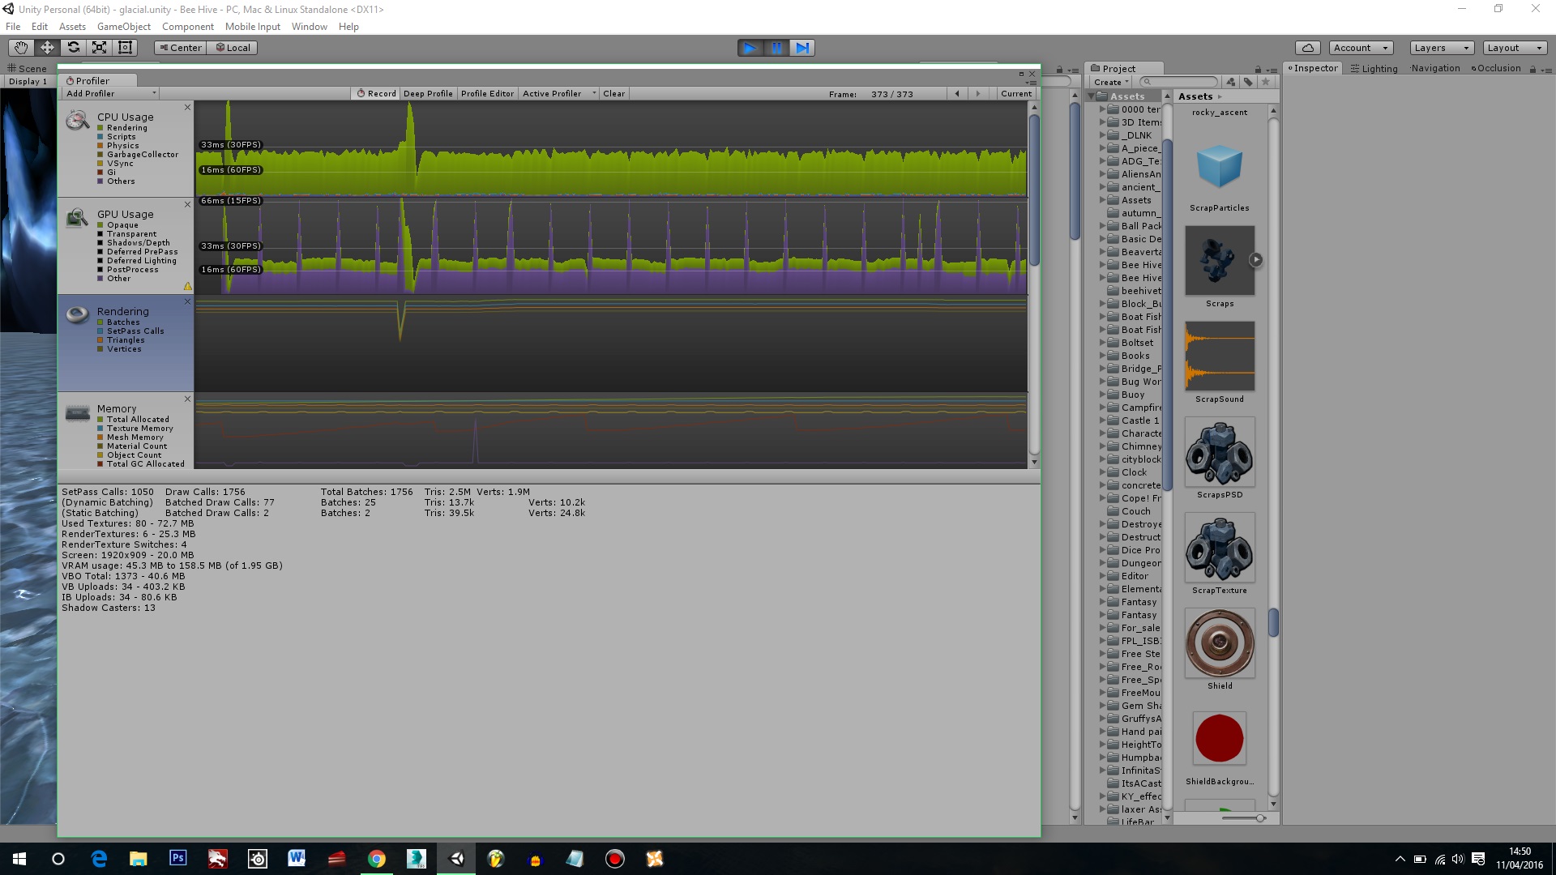1556x875 pixels.
Task: Open the Window menu
Action: (309, 27)
